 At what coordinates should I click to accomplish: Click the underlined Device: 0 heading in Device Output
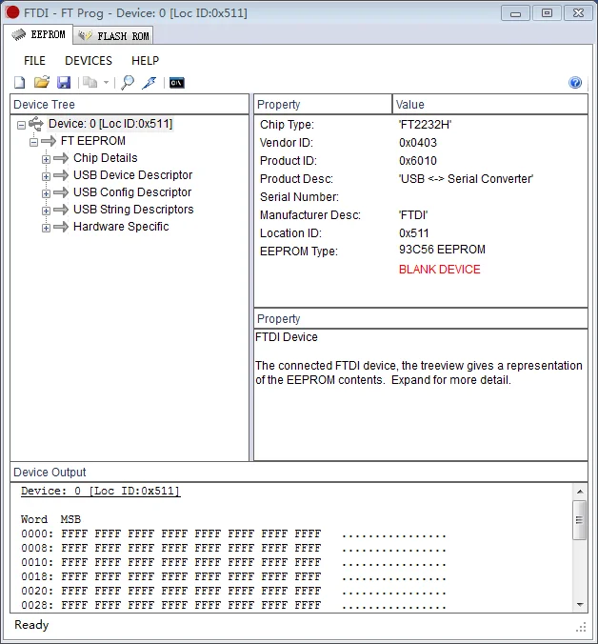pos(101,492)
